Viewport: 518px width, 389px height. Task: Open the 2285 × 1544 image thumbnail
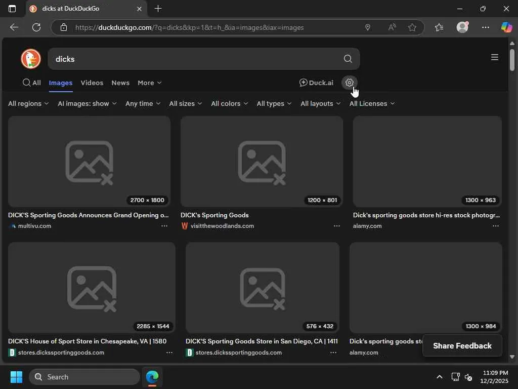coord(92,288)
